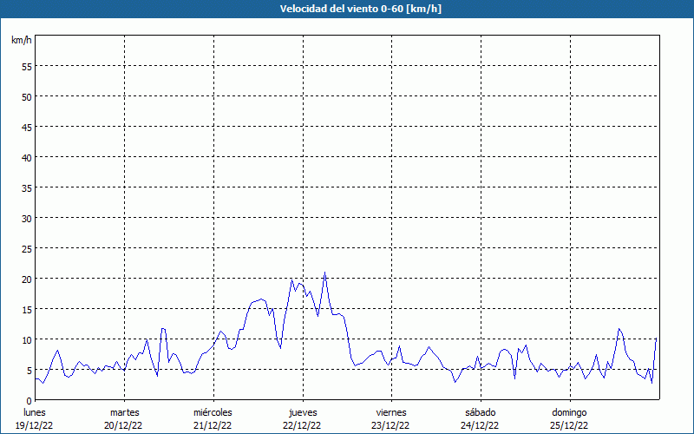This screenshot has width=694, height=434.
Task: Click the chart title 'Velocidad del viento 0-60 [km/h]'
Action: click(x=360, y=9)
